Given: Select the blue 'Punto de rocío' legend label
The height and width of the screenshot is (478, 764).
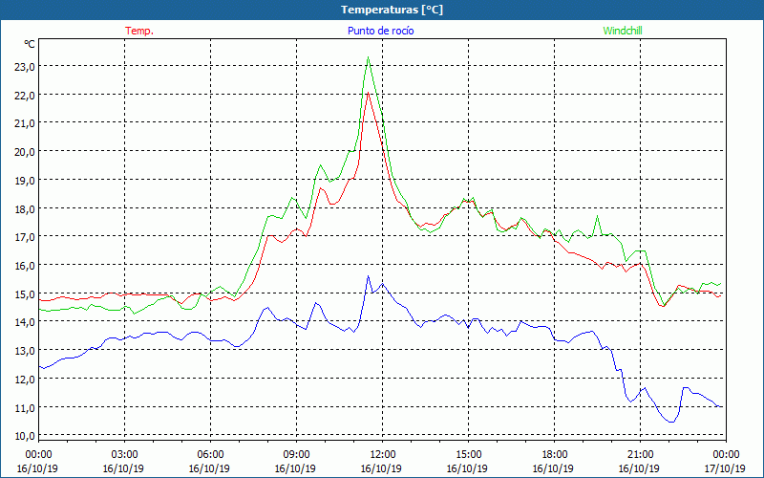Looking at the screenshot, I should [380, 31].
